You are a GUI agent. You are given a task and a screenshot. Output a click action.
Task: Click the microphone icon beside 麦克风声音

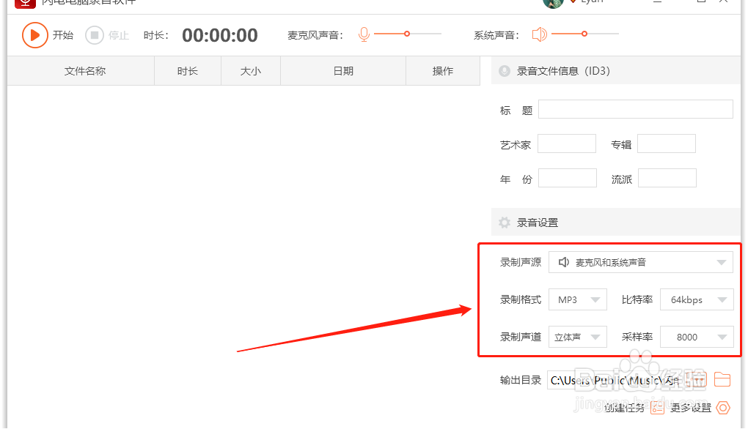click(x=363, y=34)
